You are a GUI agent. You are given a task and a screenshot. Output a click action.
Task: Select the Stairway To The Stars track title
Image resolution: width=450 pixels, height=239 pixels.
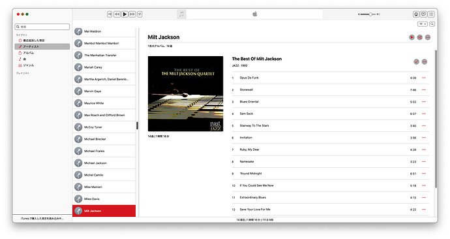(x=254, y=126)
